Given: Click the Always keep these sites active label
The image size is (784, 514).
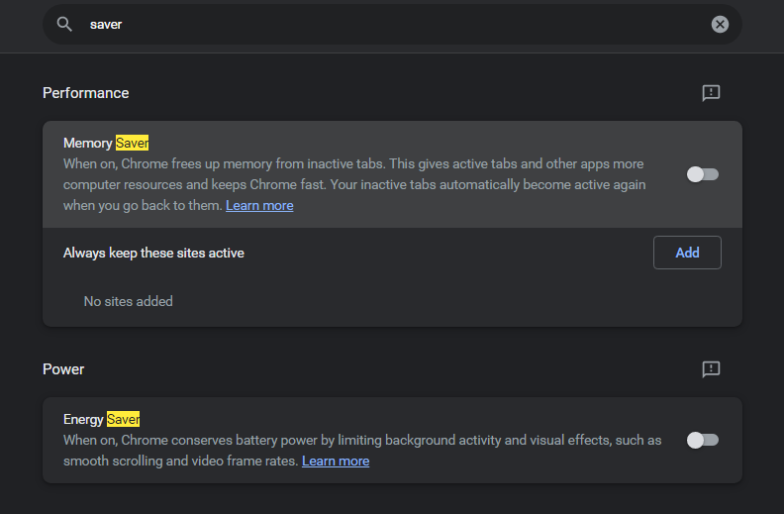Looking at the screenshot, I should pos(153,253).
